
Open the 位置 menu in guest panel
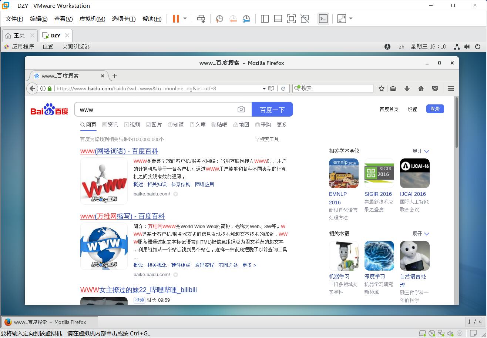pos(48,46)
